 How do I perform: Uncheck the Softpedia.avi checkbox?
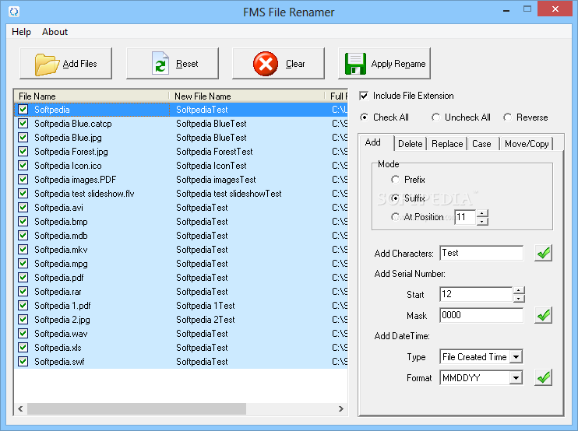coord(23,207)
